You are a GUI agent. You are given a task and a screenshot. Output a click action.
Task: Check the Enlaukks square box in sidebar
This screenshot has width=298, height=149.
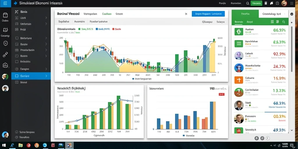click(17, 62)
